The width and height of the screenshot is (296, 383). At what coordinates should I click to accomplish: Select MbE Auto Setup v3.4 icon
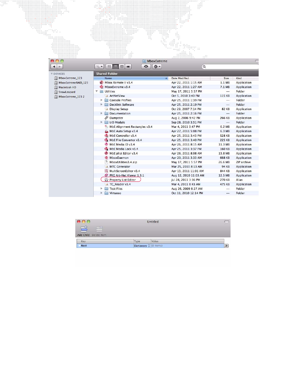pos(106,131)
